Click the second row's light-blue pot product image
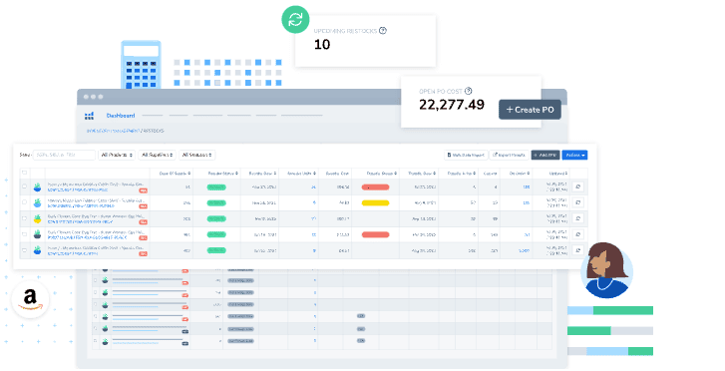Image resolution: width=725 pixels, height=371 pixels. click(38, 202)
